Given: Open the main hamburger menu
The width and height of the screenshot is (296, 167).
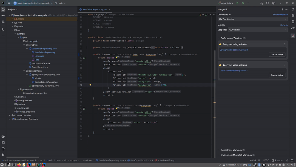Looking at the screenshot, I should tap(9, 3).
